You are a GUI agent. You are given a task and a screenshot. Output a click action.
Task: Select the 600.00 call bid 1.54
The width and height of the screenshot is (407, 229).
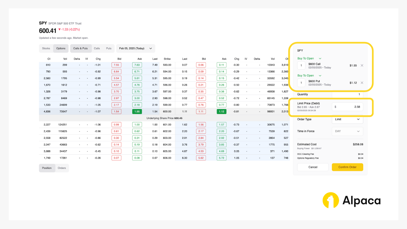click(x=117, y=111)
